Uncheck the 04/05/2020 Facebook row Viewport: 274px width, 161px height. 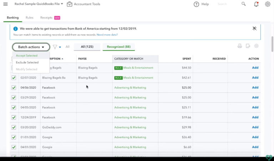pyautogui.click(x=14, y=107)
